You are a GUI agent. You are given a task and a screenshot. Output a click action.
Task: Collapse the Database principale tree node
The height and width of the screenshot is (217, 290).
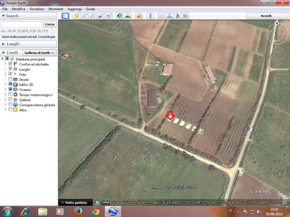pos(2,59)
